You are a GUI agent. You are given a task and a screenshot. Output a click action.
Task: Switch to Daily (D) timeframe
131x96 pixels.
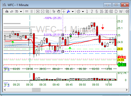coord(116,11)
